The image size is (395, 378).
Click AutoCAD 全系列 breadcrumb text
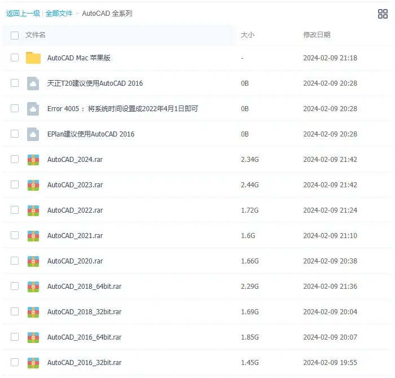107,14
